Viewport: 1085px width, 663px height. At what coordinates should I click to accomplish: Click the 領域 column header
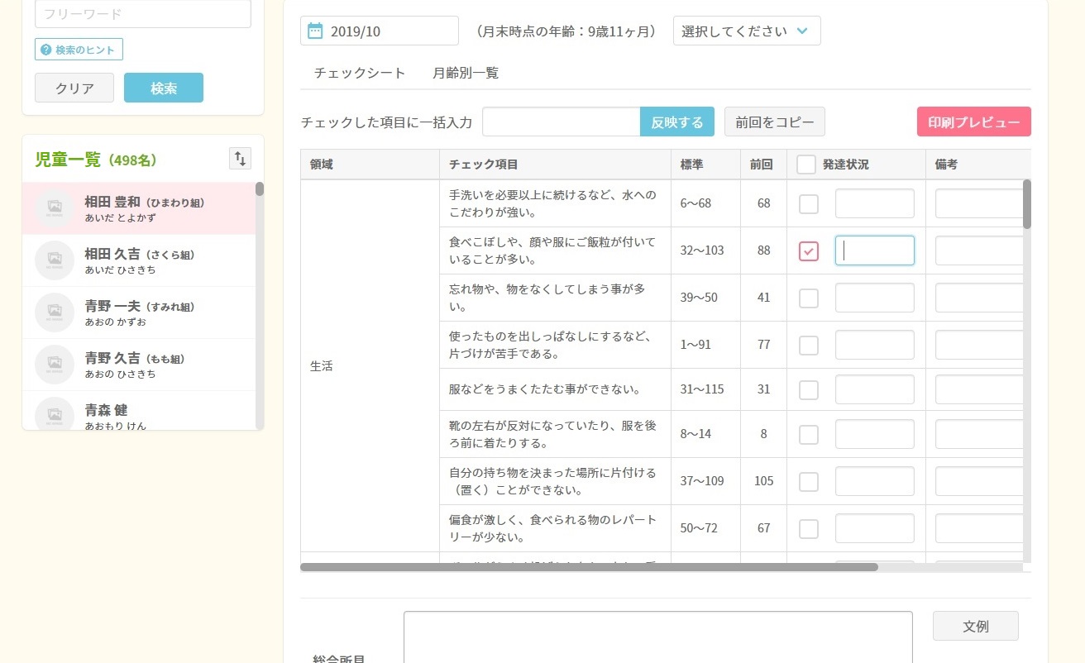[370, 165]
